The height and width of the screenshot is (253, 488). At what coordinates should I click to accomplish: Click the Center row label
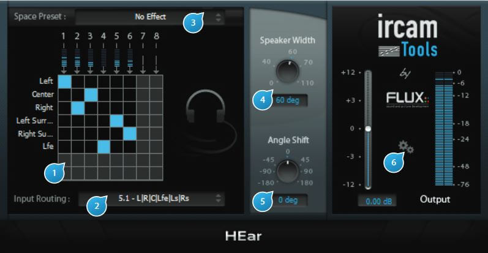coord(43,94)
